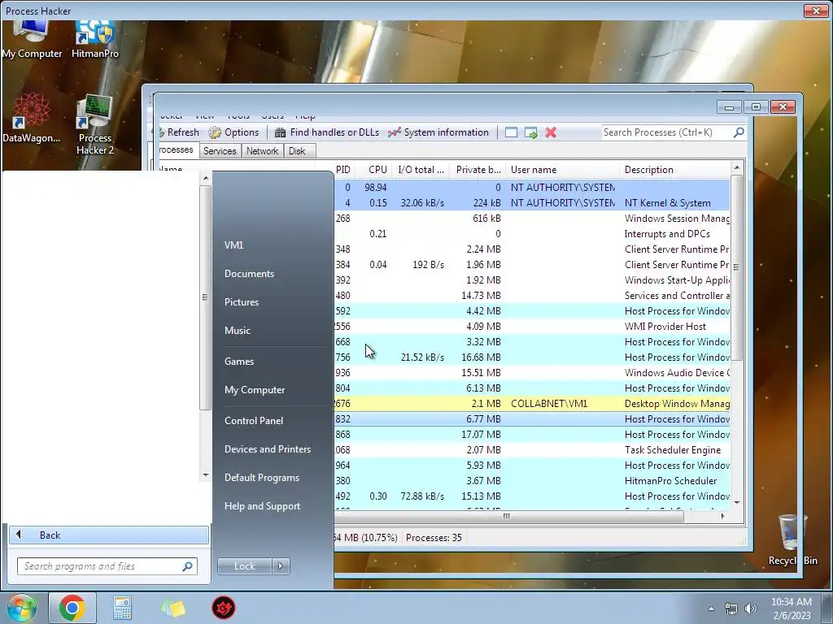Image resolution: width=833 pixels, height=624 pixels.
Task: Sort by the PID column header
Action: tap(343, 170)
